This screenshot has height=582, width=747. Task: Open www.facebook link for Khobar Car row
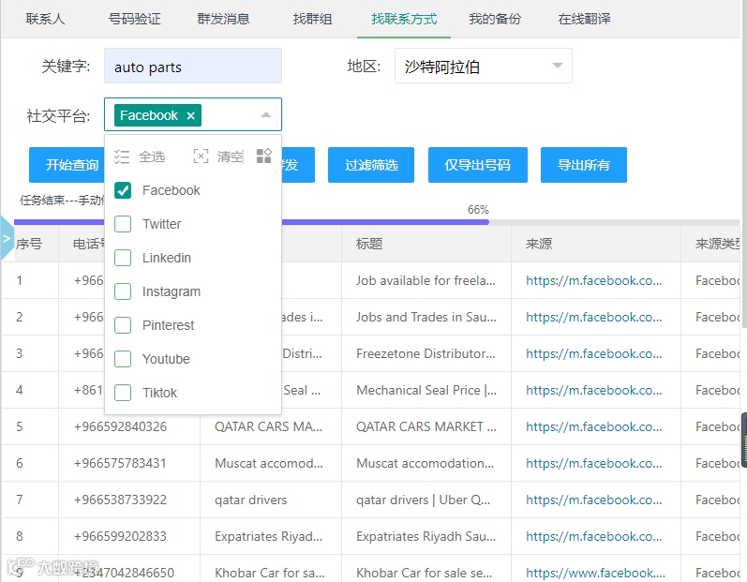(595, 573)
